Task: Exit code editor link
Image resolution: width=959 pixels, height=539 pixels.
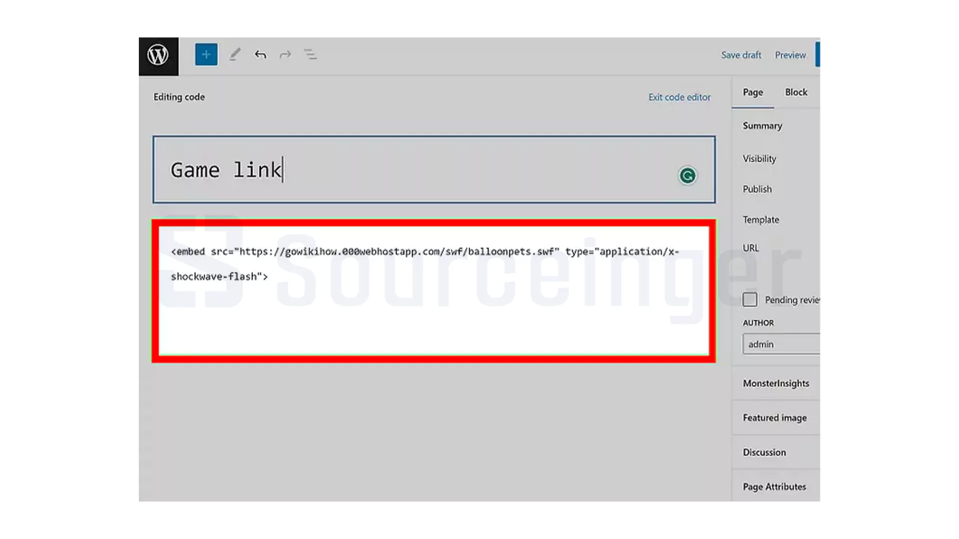Action: 679,97
